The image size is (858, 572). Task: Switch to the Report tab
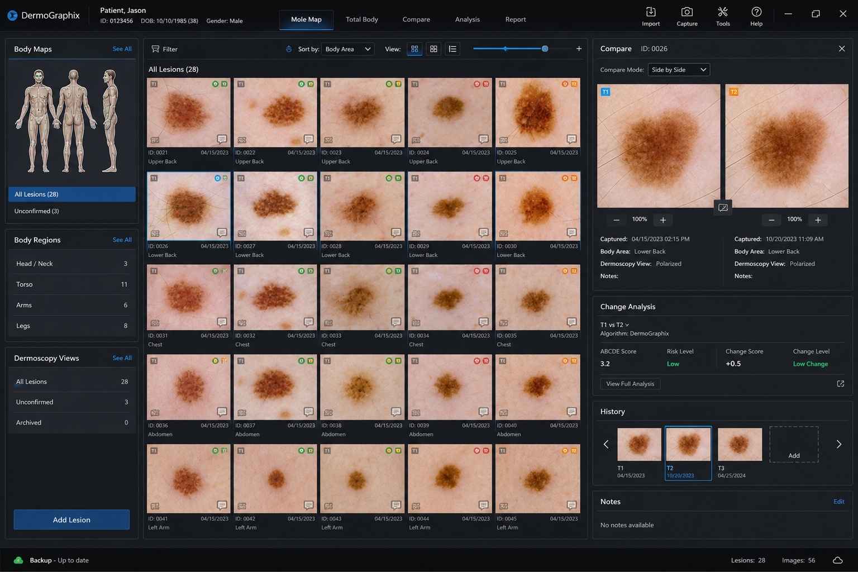coord(516,20)
